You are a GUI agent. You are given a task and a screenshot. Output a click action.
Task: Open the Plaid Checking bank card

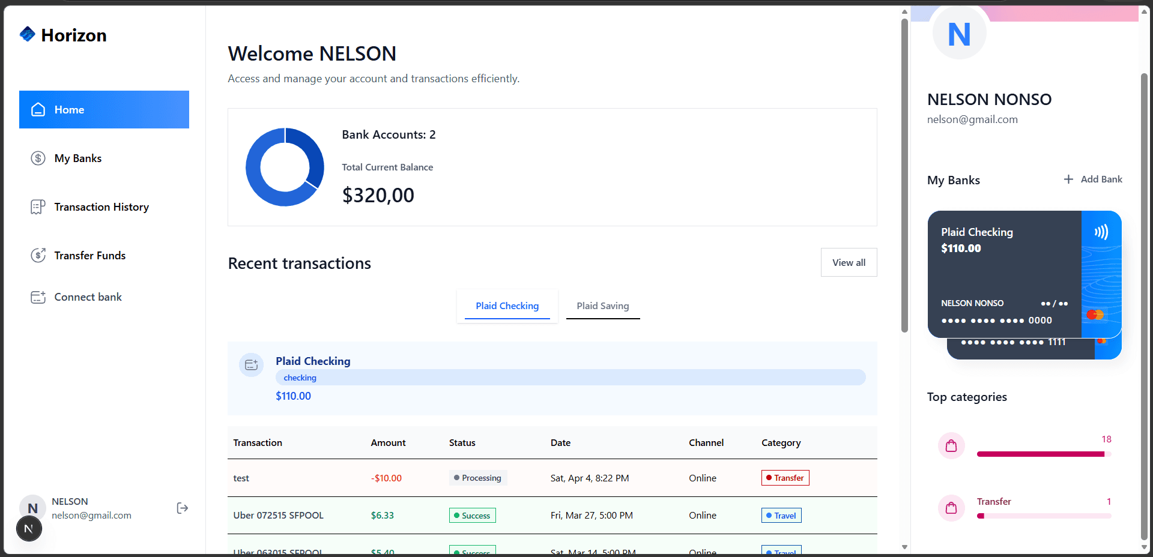pos(1004,273)
